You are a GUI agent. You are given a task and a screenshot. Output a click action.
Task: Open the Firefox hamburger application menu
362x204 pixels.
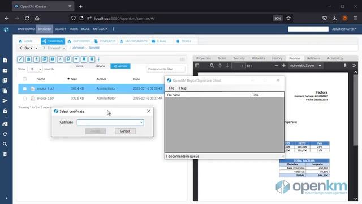coord(355,18)
